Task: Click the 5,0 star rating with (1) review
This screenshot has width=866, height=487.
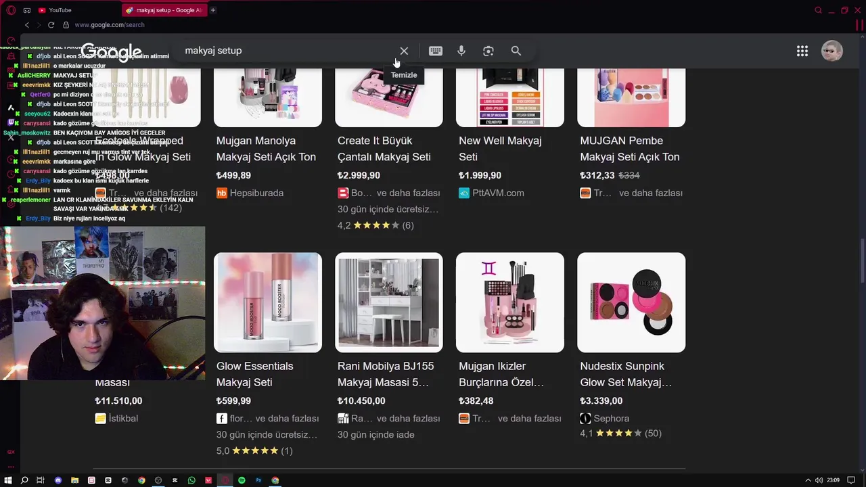Action: tap(254, 451)
